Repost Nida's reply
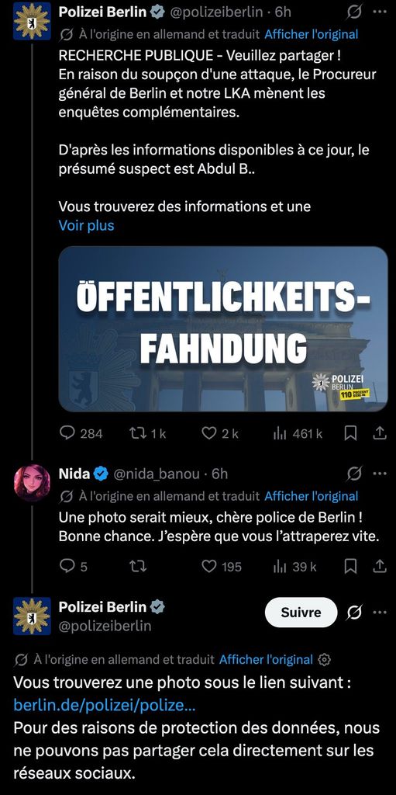Viewport: 396px width, 795px height. (138, 566)
